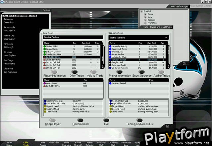Open the Game Plan bottom tab
Viewport: 212px width, 146px height.
pos(54,143)
